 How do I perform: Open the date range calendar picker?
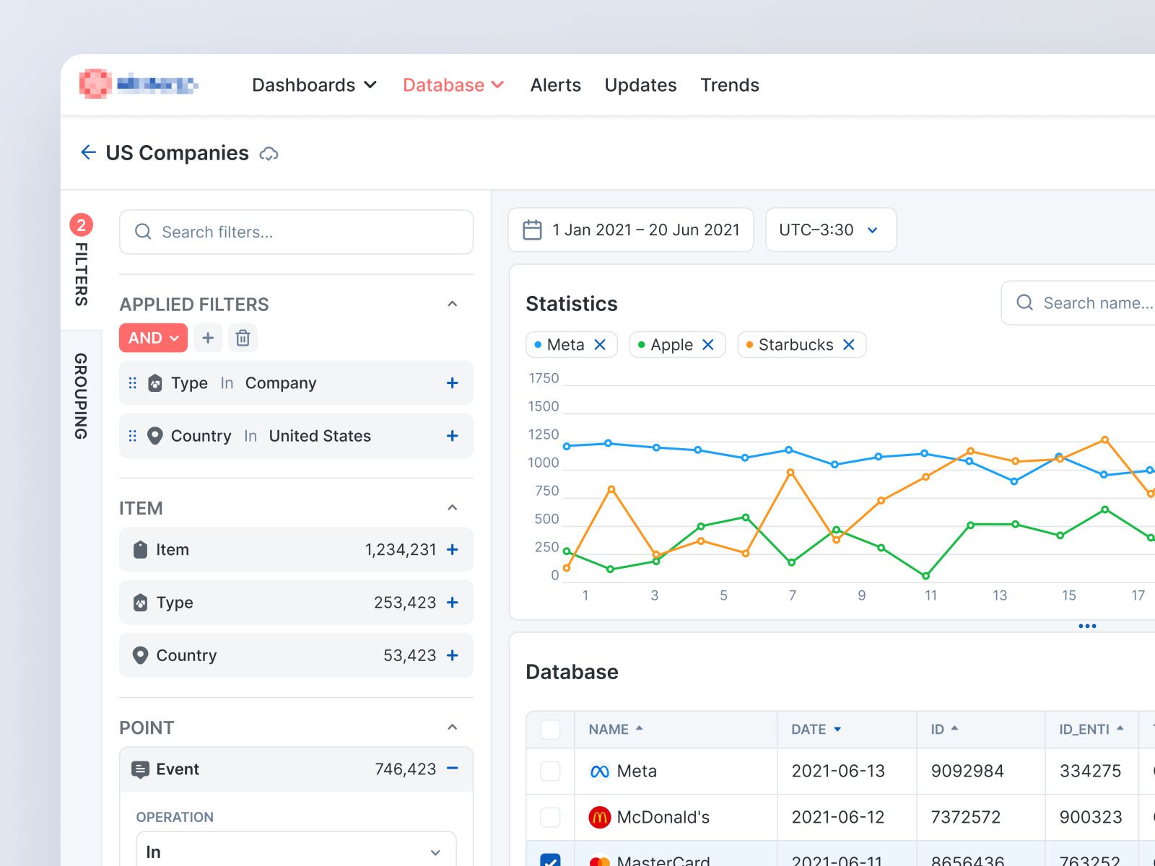coord(630,230)
